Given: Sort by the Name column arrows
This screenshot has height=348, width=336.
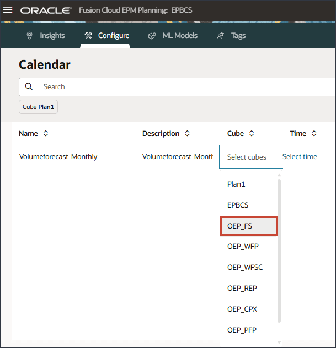Looking at the screenshot, I should (x=46, y=133).
